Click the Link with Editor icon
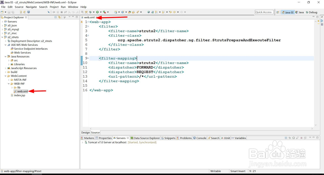324x175 pixels. click(x=60, y=17)
